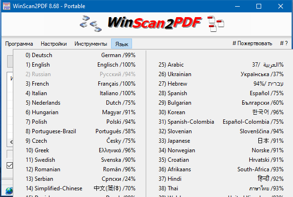
Task: Choose 4) Italian language
Action: (80, 93)
